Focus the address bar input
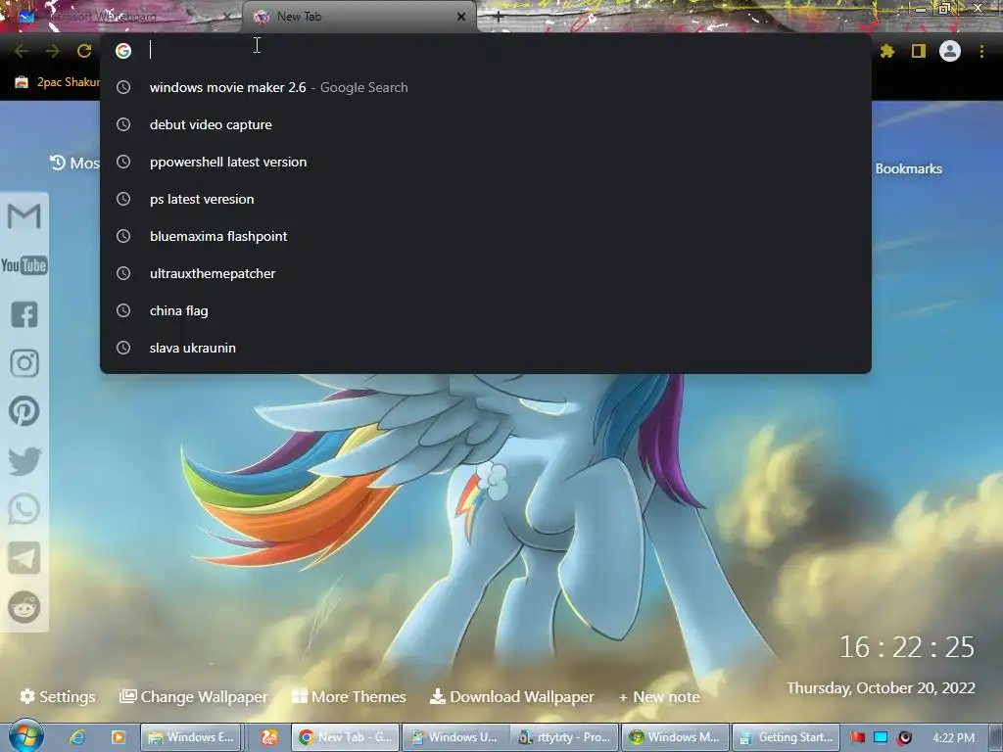 tap(505, 51)
